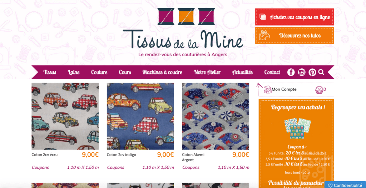
Task: Click the Tissus de la Mine logo
Action: pyautogui.click(x=183, y=32)
